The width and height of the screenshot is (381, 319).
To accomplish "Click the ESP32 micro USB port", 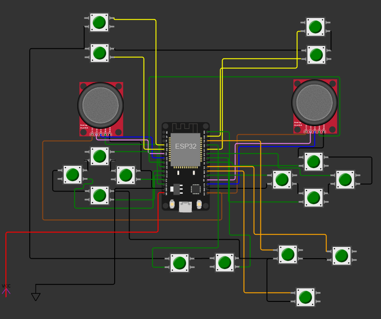I will point(186,207).
